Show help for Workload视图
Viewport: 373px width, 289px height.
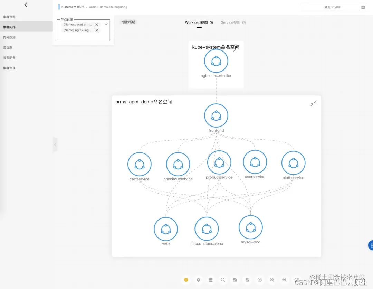click(211, 22)
